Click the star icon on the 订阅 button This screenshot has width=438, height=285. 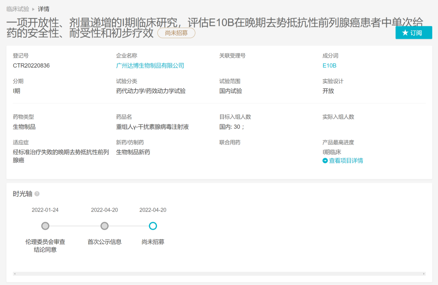point(405,33)
